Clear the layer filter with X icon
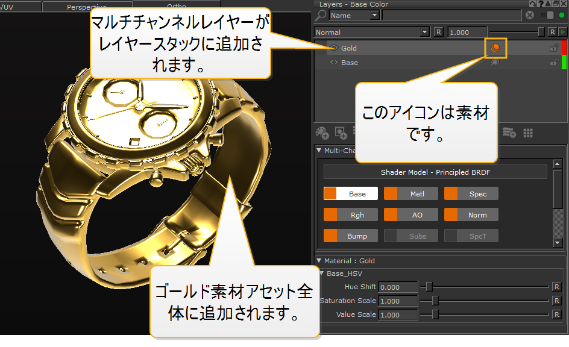This screenshot has width=569, height=347. pos(530,16)
